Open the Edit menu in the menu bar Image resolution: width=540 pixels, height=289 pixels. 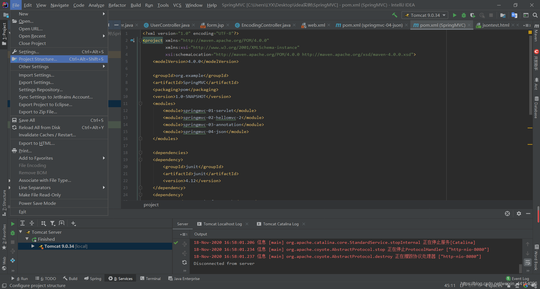[x=28, y=5]
